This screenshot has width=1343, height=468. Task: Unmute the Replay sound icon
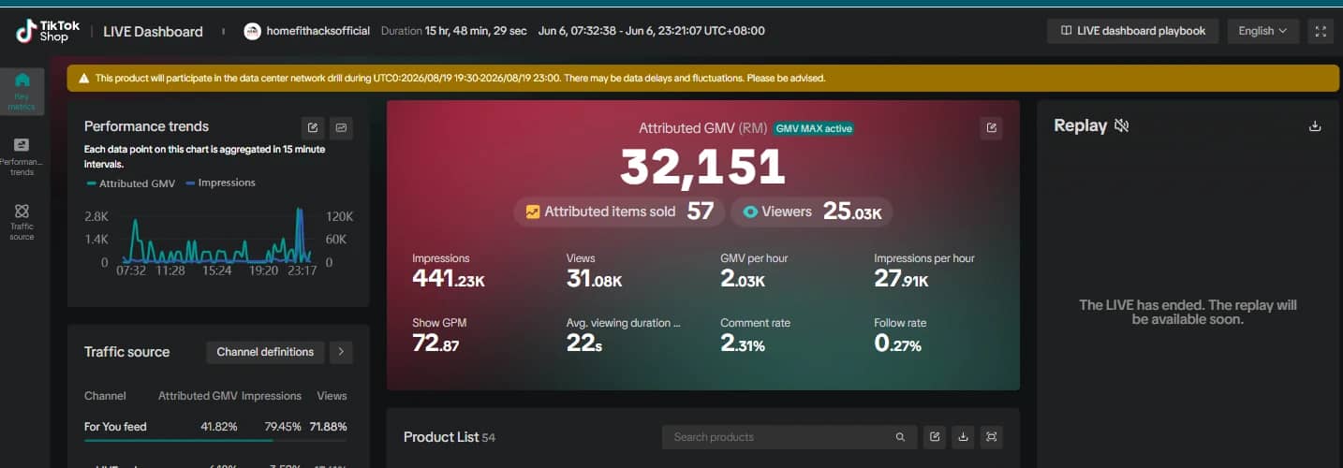pos(1121,125)
